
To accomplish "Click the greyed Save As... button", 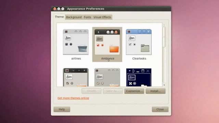I will (x=113, y=91).
